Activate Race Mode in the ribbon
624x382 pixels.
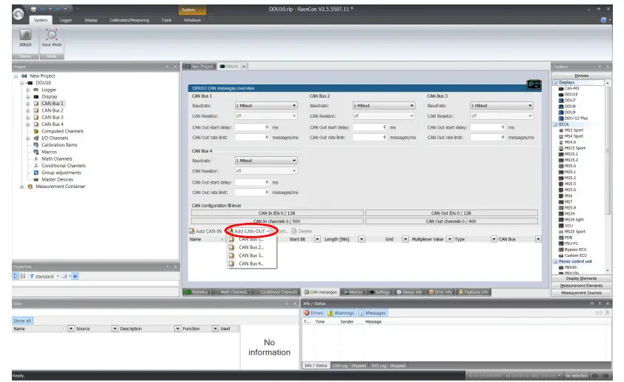51,35
